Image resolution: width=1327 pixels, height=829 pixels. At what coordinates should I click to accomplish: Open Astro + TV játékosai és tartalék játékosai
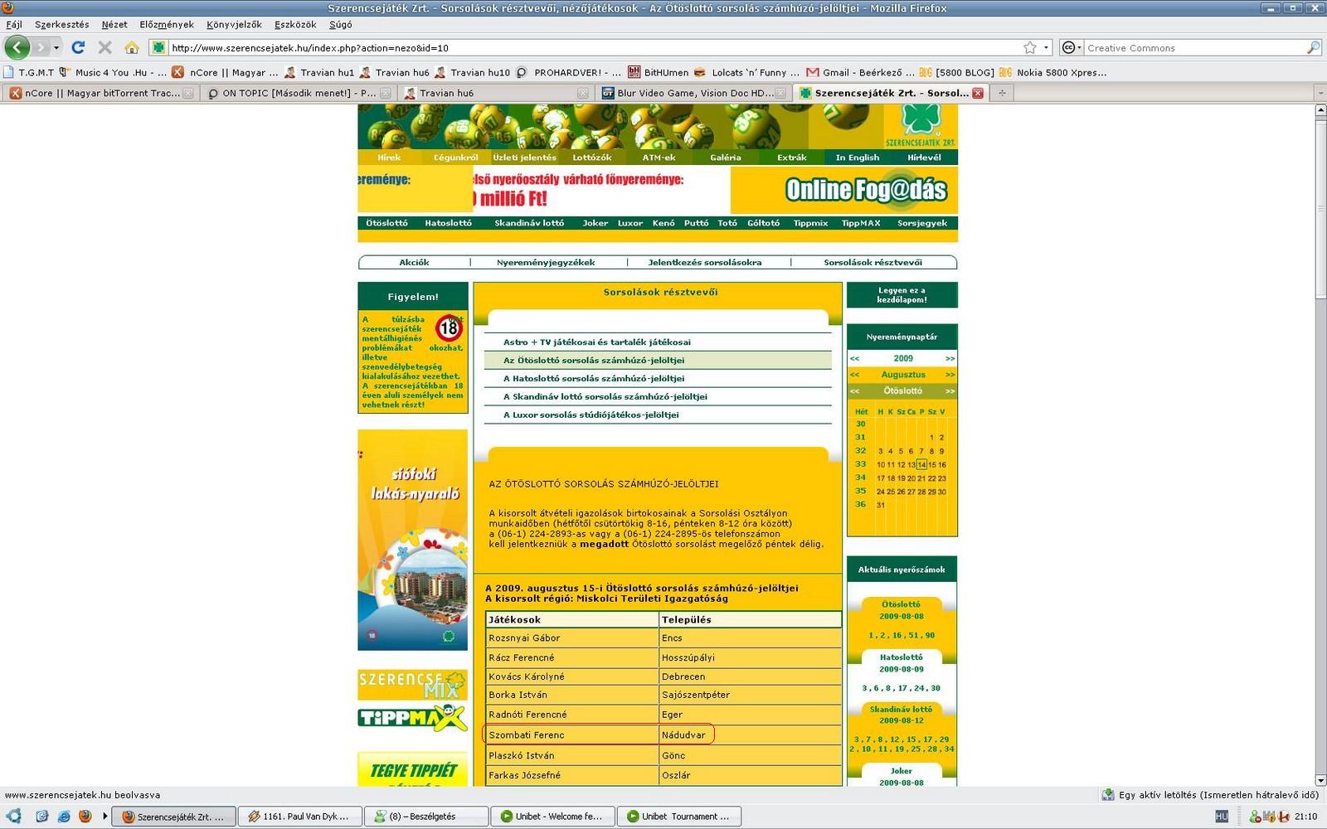(x=597, y=342)
